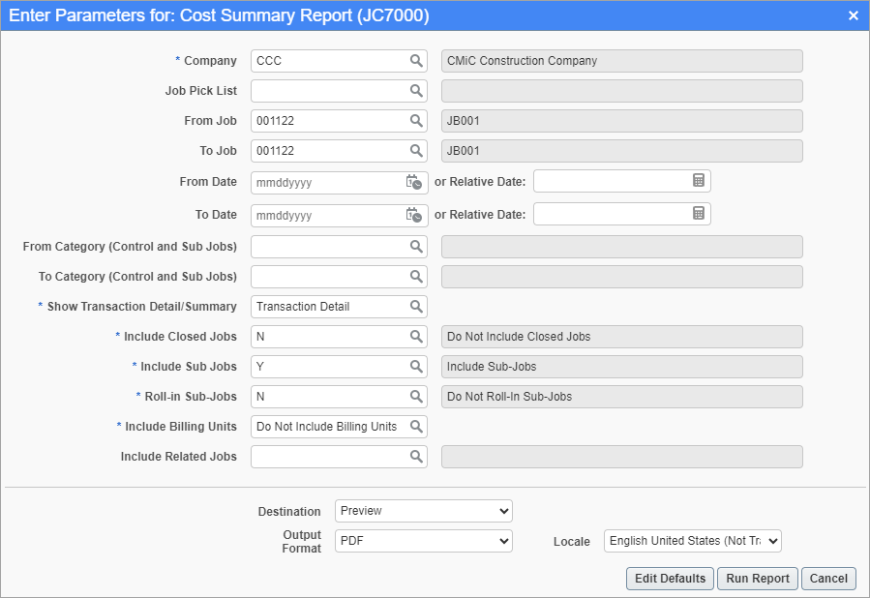The height and width of the screenshot is (598, 870).
Task: Open Show Transaction Detail/Summary lookup icon
Action: pos(416,306)
